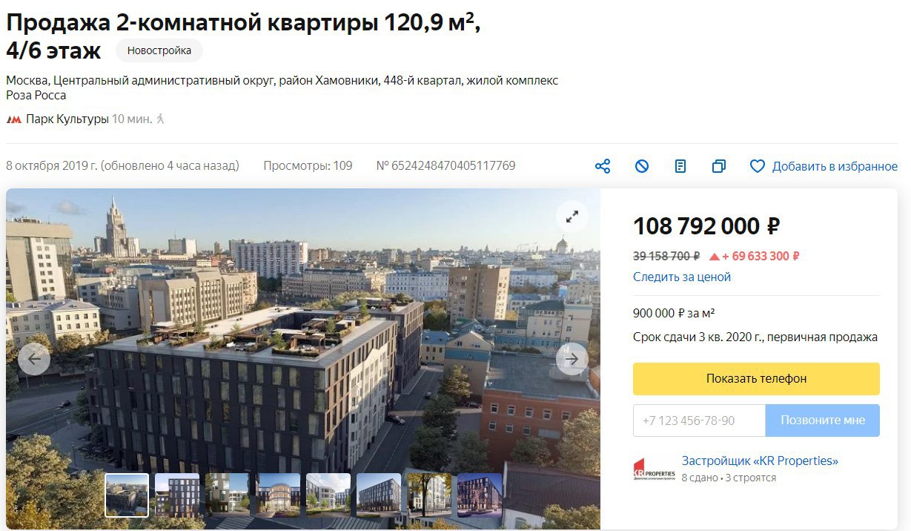
Task: Select the fourth thumbnail with curved building
Action: click(278, 495)
